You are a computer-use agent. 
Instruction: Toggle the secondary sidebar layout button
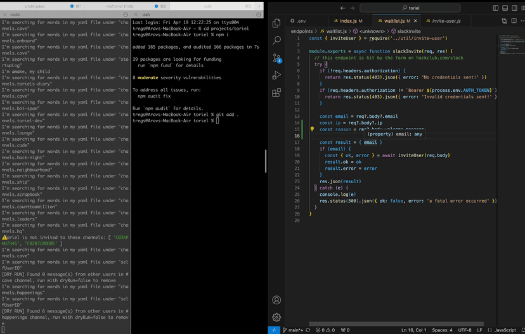[514, 8]
